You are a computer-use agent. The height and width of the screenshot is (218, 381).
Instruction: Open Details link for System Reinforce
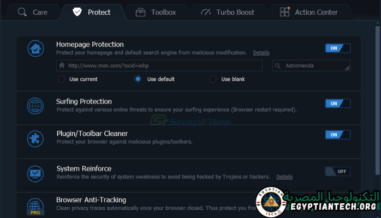(x=284, y=177)
